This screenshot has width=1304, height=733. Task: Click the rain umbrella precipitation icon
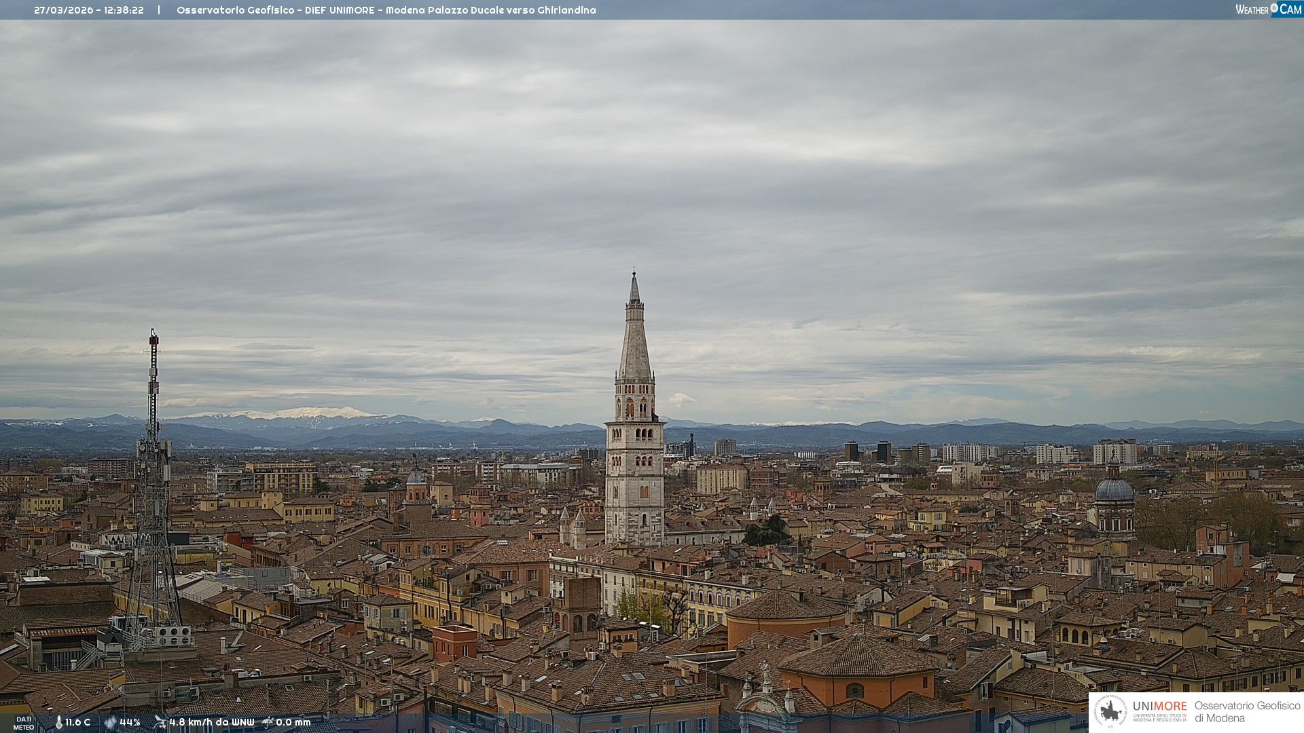click(268, 722)
